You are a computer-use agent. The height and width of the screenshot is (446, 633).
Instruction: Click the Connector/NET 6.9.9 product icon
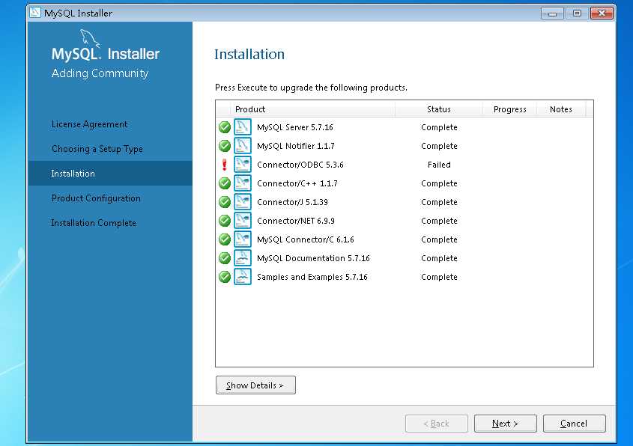(x=243, y=221)
